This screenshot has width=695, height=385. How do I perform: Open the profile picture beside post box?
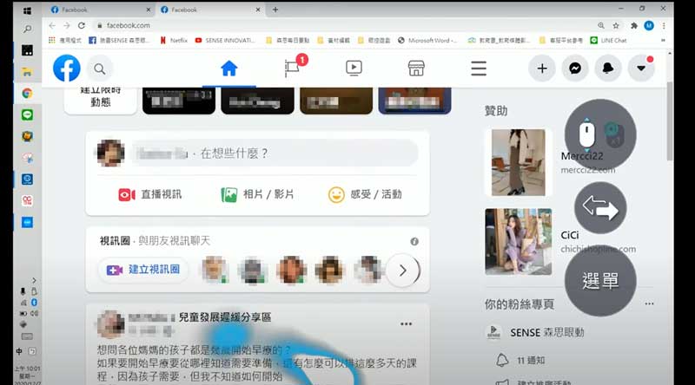point(111,153)
